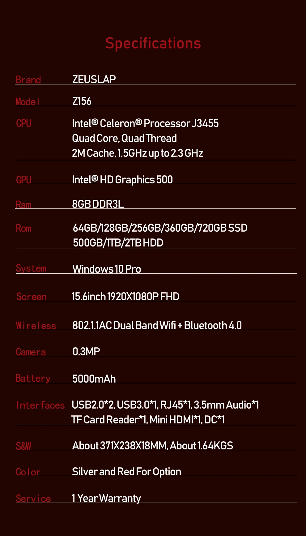Click the 2M Cache clock speed line
306x536 pixels.
click(138, 153)
